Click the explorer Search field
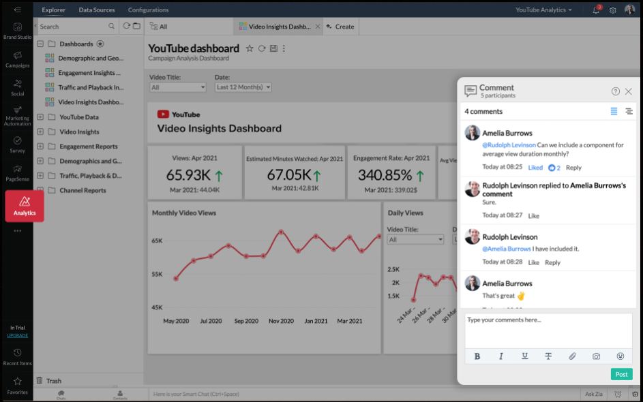643x402 pixels. (72, 26)
